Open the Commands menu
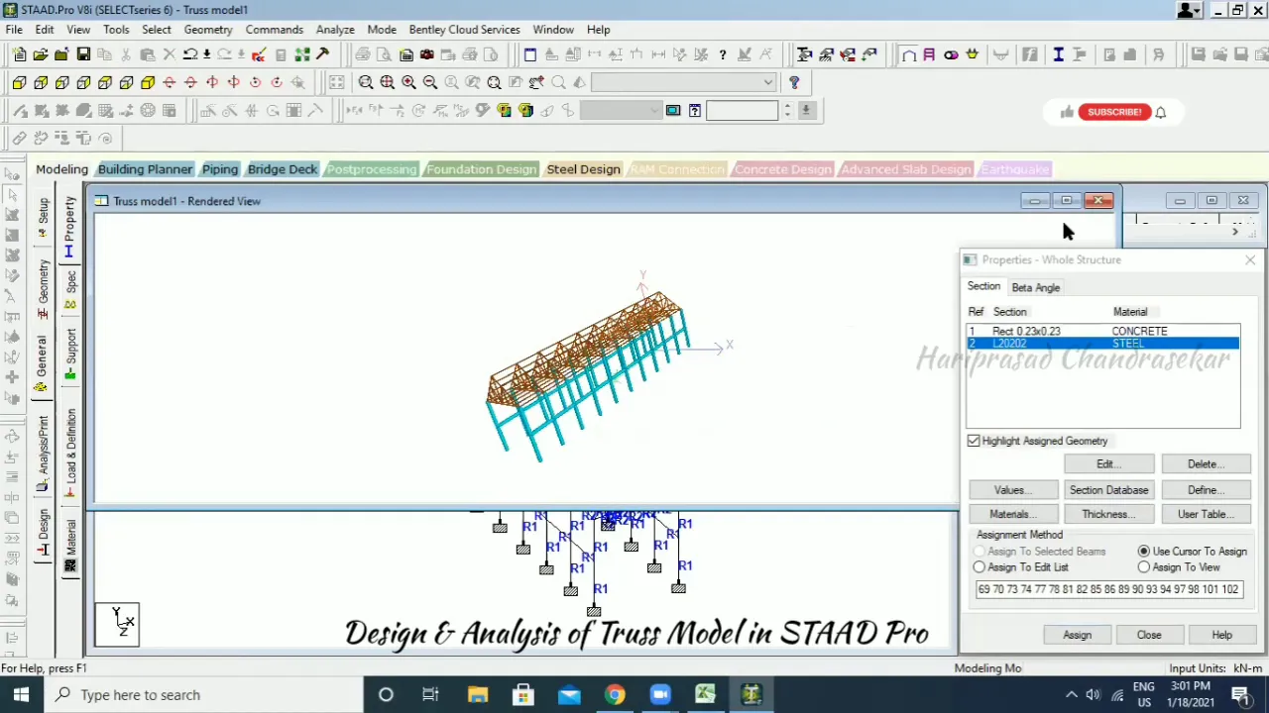This screenshot has height=713, width=1269. pyautogui.click(x=274, y=29)
